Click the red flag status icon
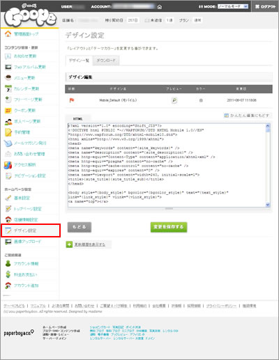Image resolution: width=279 pixels, height=360 pixels. coord(72,100)
